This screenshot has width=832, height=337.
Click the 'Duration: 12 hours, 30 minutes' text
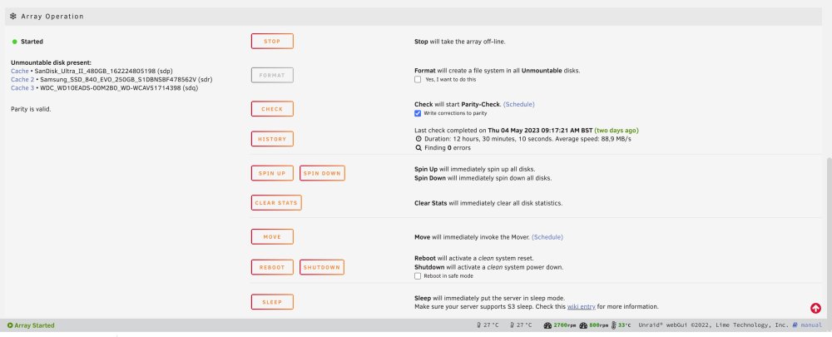coord(471,139)
